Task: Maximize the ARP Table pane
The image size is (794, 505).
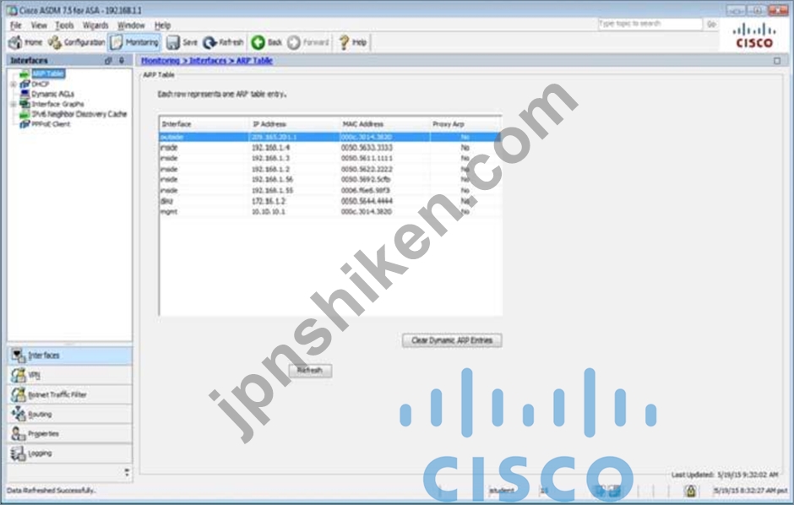Action: click(x=777, y=61)
